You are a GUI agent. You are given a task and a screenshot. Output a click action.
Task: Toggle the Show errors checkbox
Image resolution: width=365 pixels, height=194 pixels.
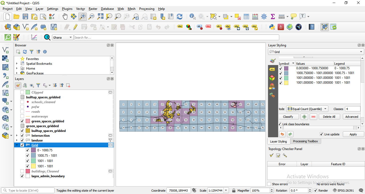point(269,184)
